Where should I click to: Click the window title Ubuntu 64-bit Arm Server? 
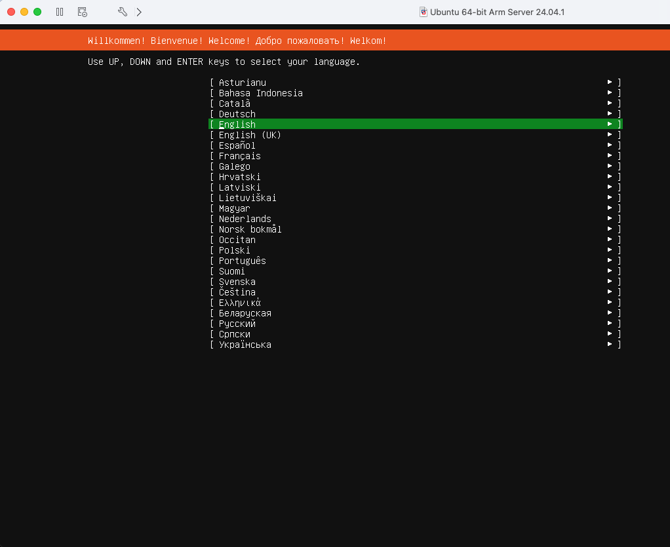(x=497, y=12)
